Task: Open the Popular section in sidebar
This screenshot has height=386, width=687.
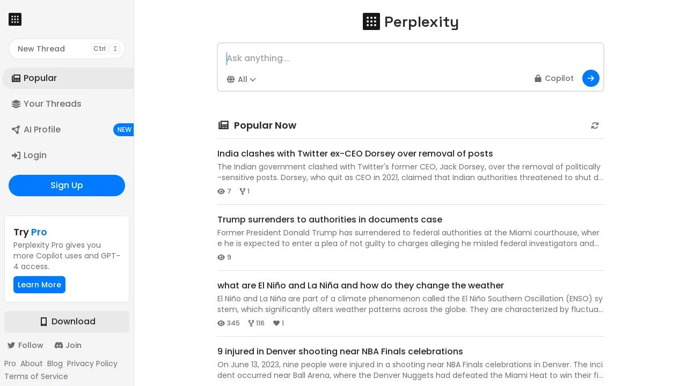Action: click(x=40, y=78)
